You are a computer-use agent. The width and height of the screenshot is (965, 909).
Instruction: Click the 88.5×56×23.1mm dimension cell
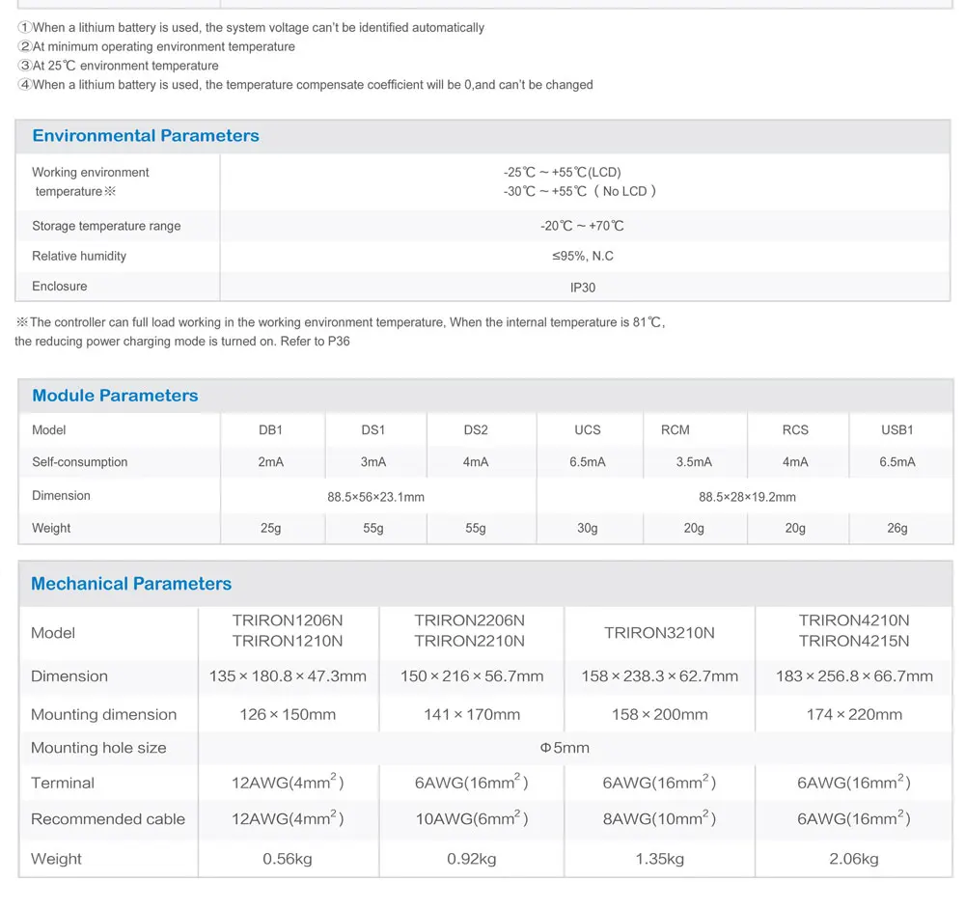[375, 497]
